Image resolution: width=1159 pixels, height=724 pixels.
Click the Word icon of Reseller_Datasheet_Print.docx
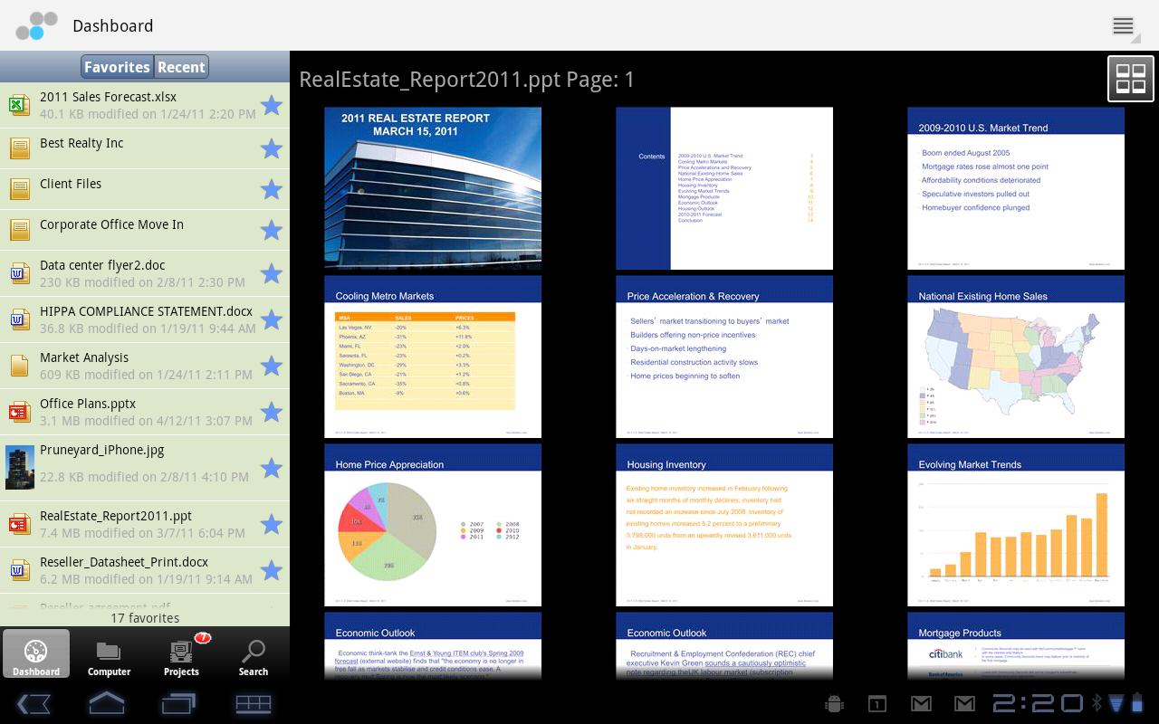click(20, 569)
